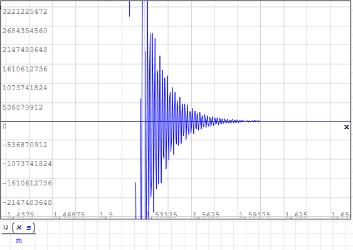353x250 pixels.
Task: Click the y-axis label 3221225472
Action: pyautogui.click(x=24, y=11)
